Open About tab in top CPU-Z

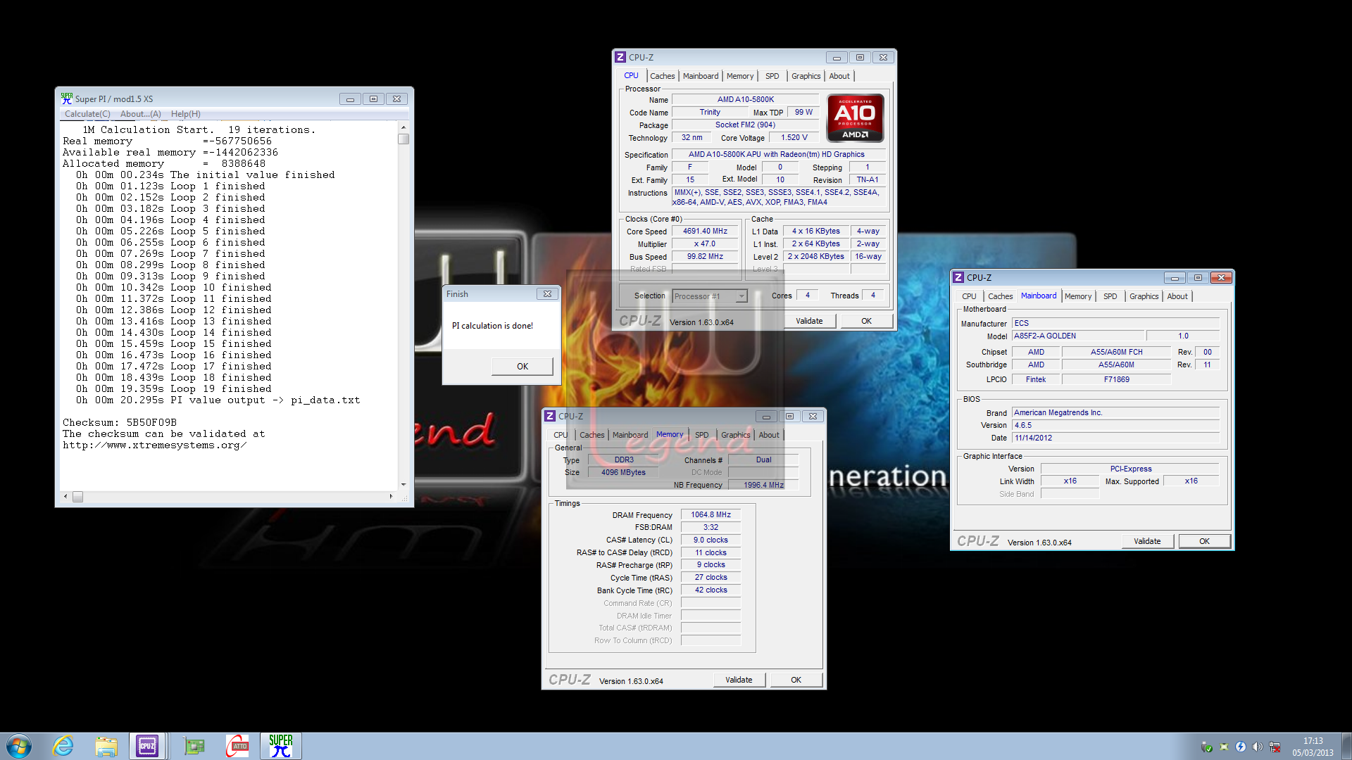click(x=839, y=76)
